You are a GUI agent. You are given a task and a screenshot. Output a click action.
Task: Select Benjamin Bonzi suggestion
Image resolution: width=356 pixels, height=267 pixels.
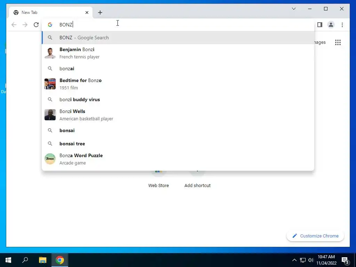coord(178,53)
